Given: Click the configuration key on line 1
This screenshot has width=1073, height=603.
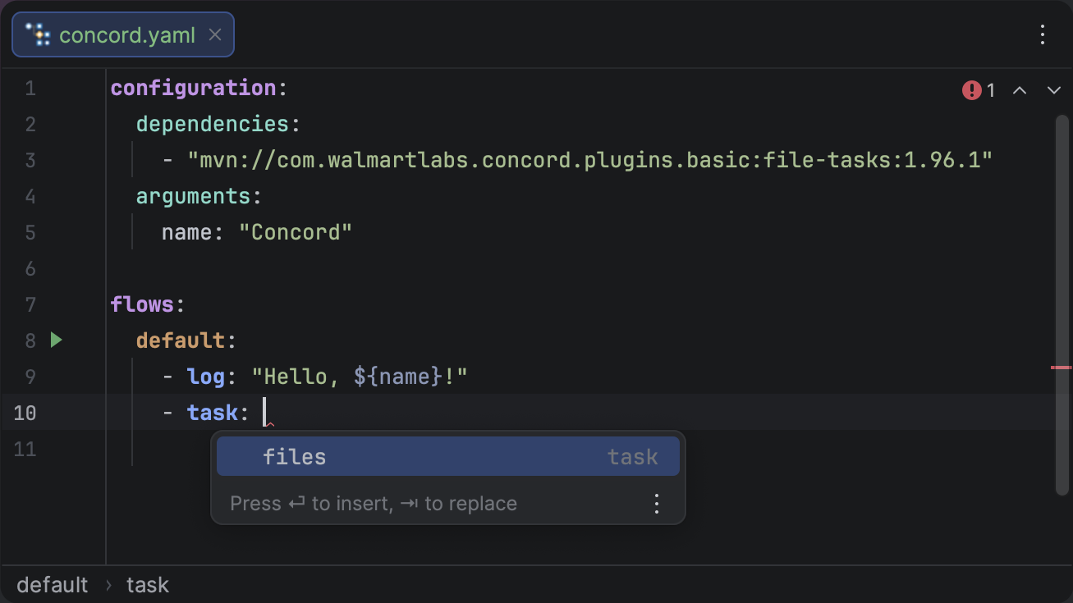Looking at the screenshot, I should point(193,88).
